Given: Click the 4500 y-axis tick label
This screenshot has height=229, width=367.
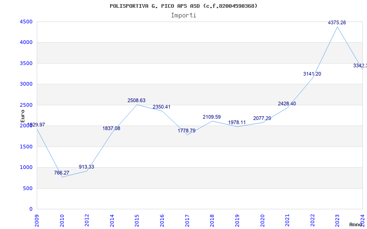Looking at the screenshot, I should (x=26, y=22).
